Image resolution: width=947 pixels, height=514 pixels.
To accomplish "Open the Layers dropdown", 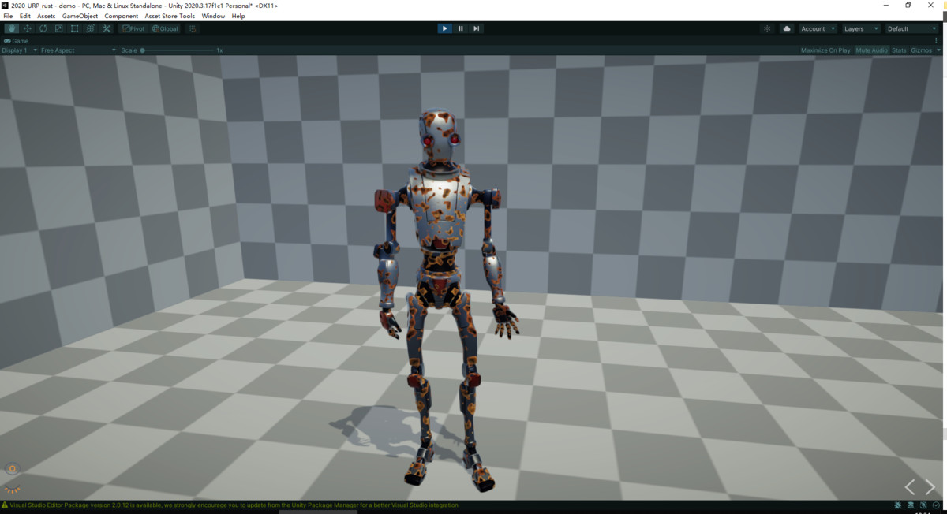I will pyautogui.click(x=860, y=28).
